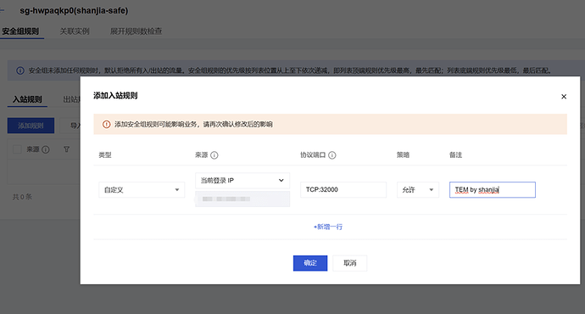Switch to the 关联实例 tab
The width and height of the screenshot is (585, 314).
tap(75, 31)
